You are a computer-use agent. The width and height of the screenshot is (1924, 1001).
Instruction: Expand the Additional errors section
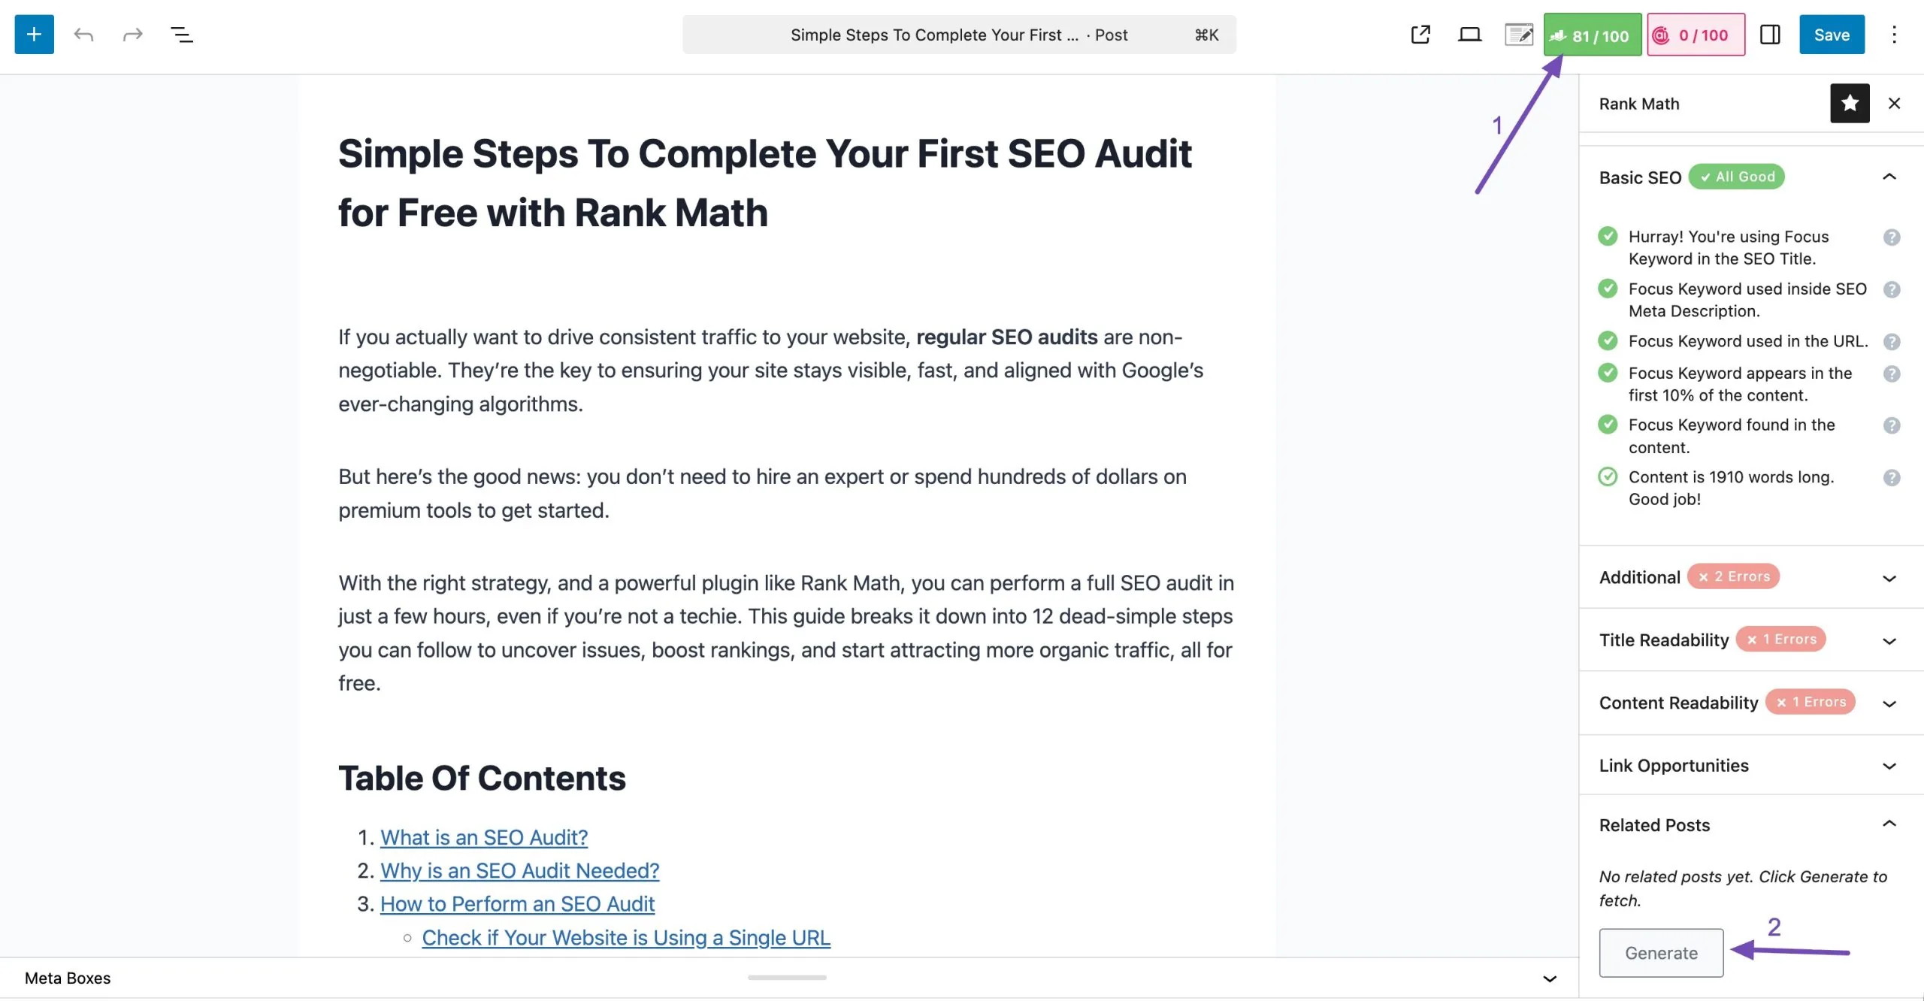click(1889, 578)
